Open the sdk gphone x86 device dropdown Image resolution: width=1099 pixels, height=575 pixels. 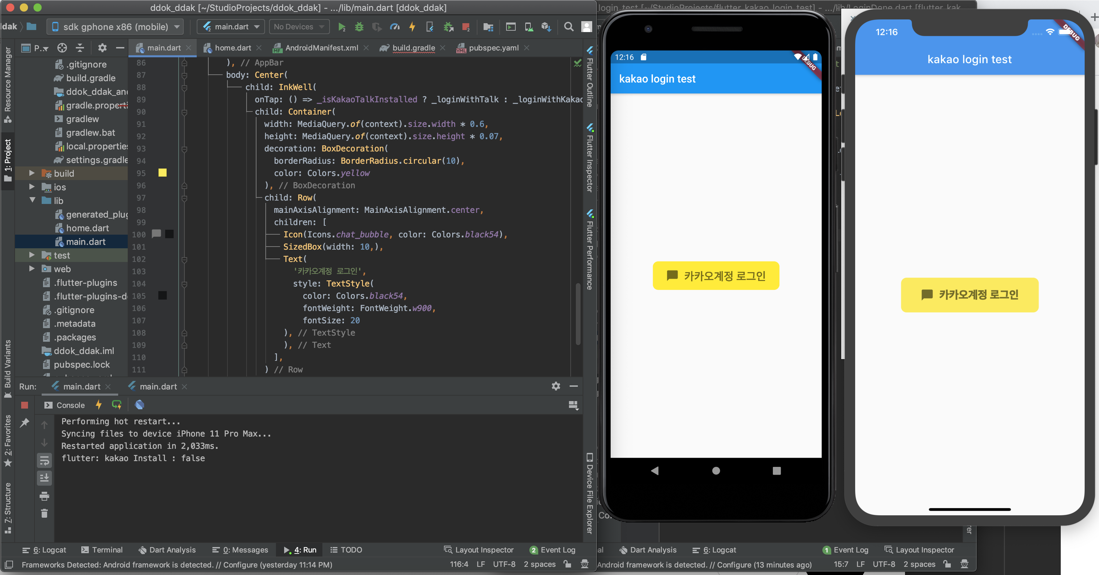tap(115, 27)
